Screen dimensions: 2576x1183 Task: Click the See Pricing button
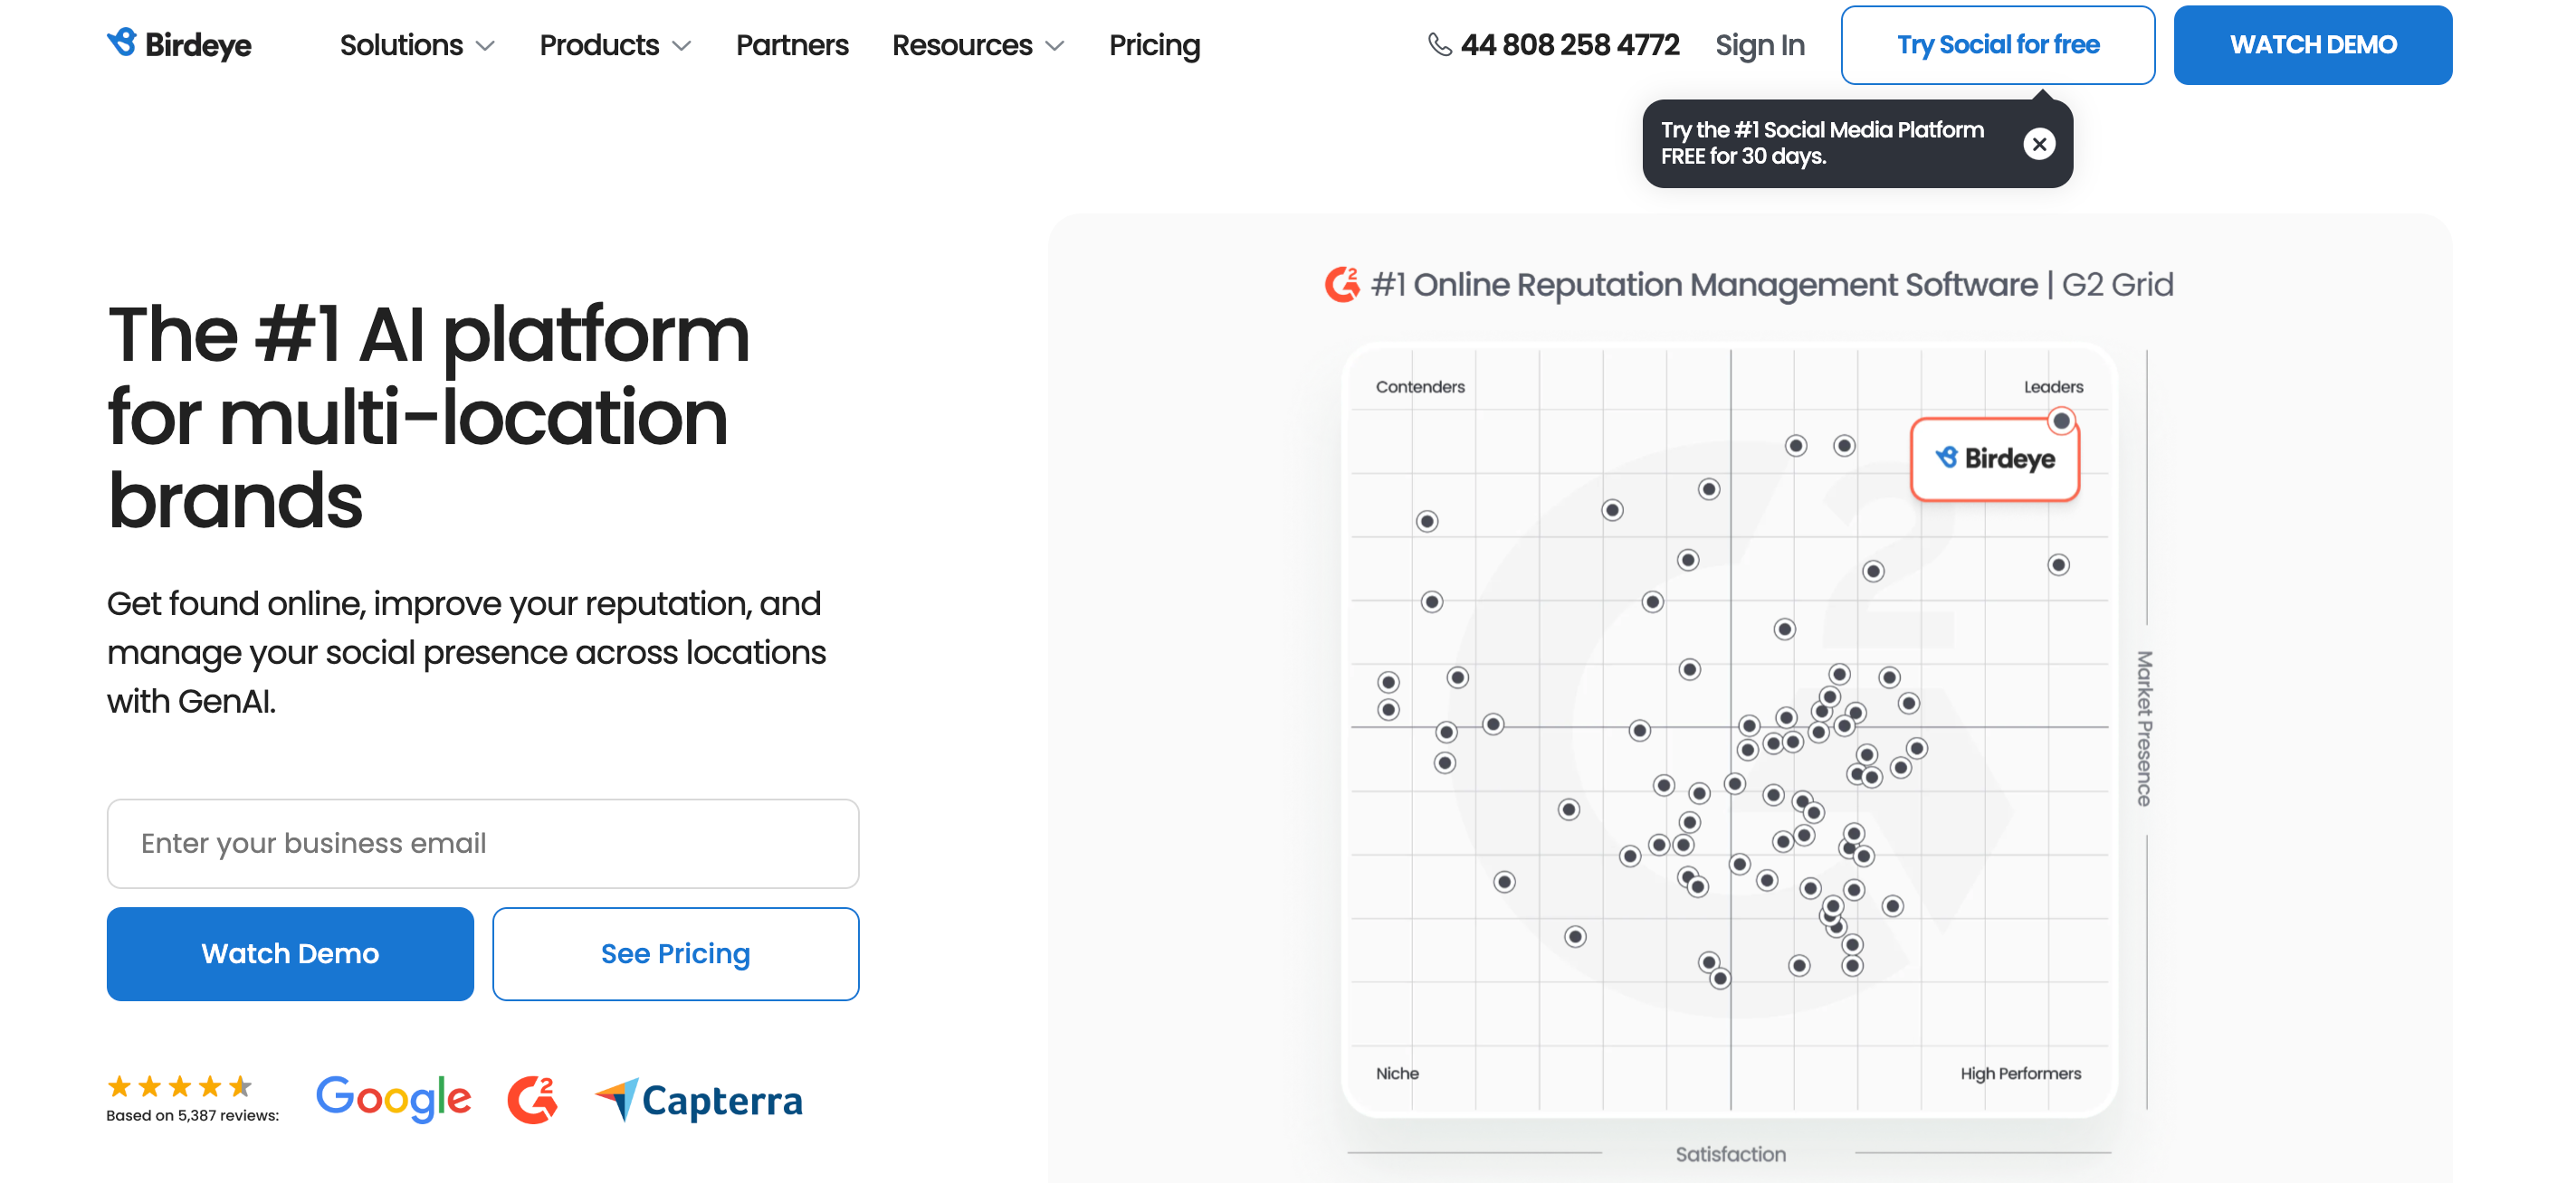[x=675, y=953]
